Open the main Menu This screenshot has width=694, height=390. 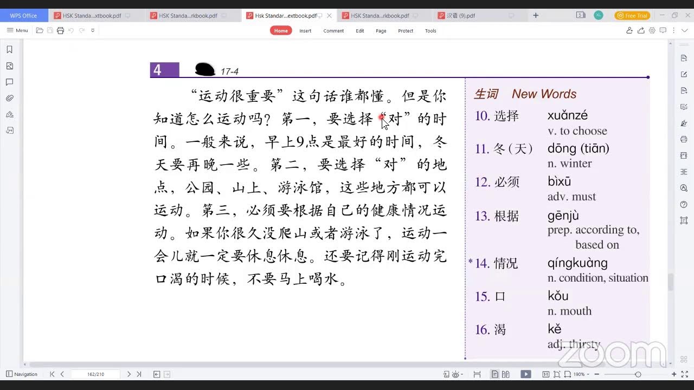point(17,30)
